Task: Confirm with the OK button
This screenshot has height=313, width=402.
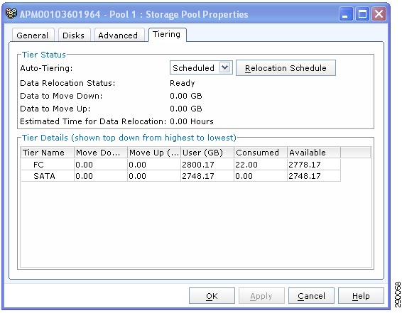Action: pyautogui.click(x=212, y=296)
